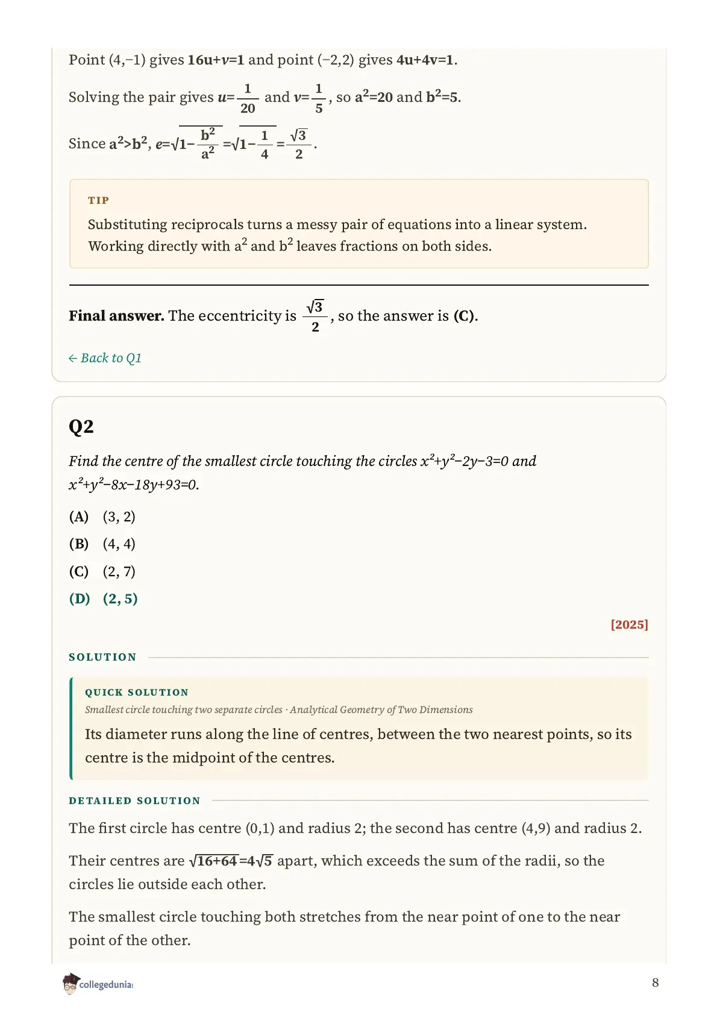
Task: Click page number 8 in footer
Action: [x=656, y=983]
